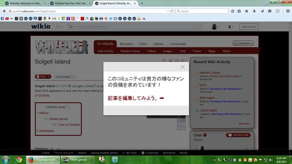Viewport: 292px width, 164px height.
Task: Click See more in Recent Wiki Activity
Action: click(245, 123)
